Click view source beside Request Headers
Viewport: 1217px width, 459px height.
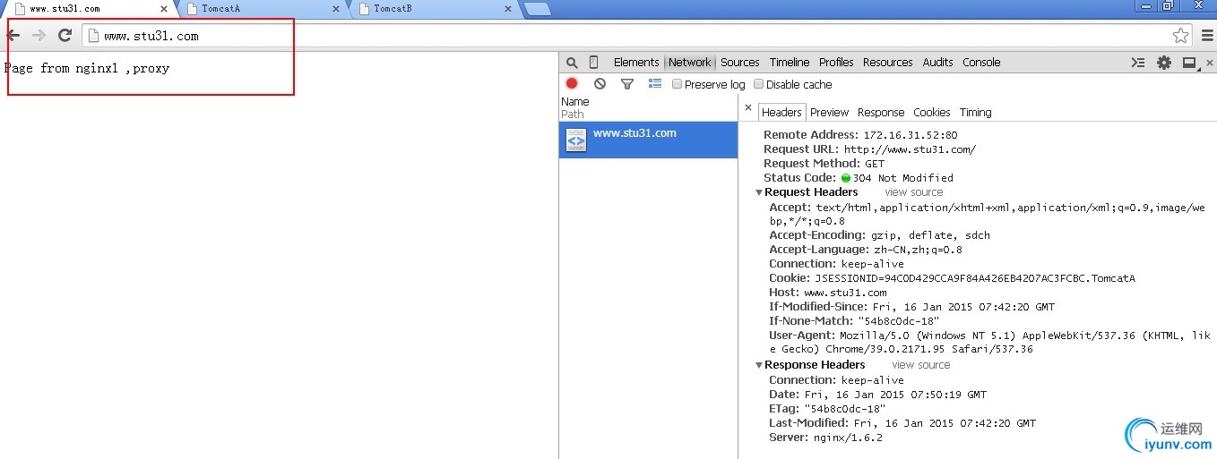914,192
